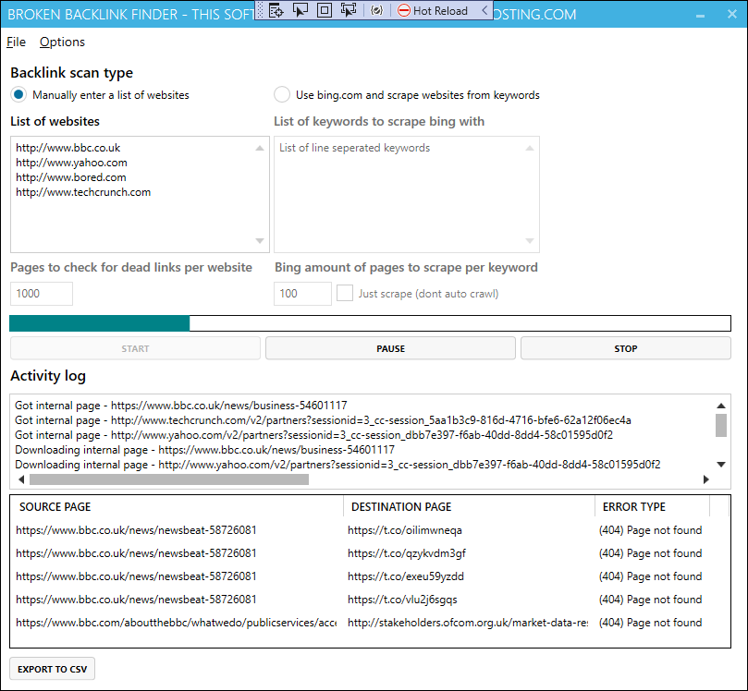The height and width of the screenshot is (691, 748).
Task: Activate the Select Element debug tool
Action: pyautogui.click(x=300, y=10)
